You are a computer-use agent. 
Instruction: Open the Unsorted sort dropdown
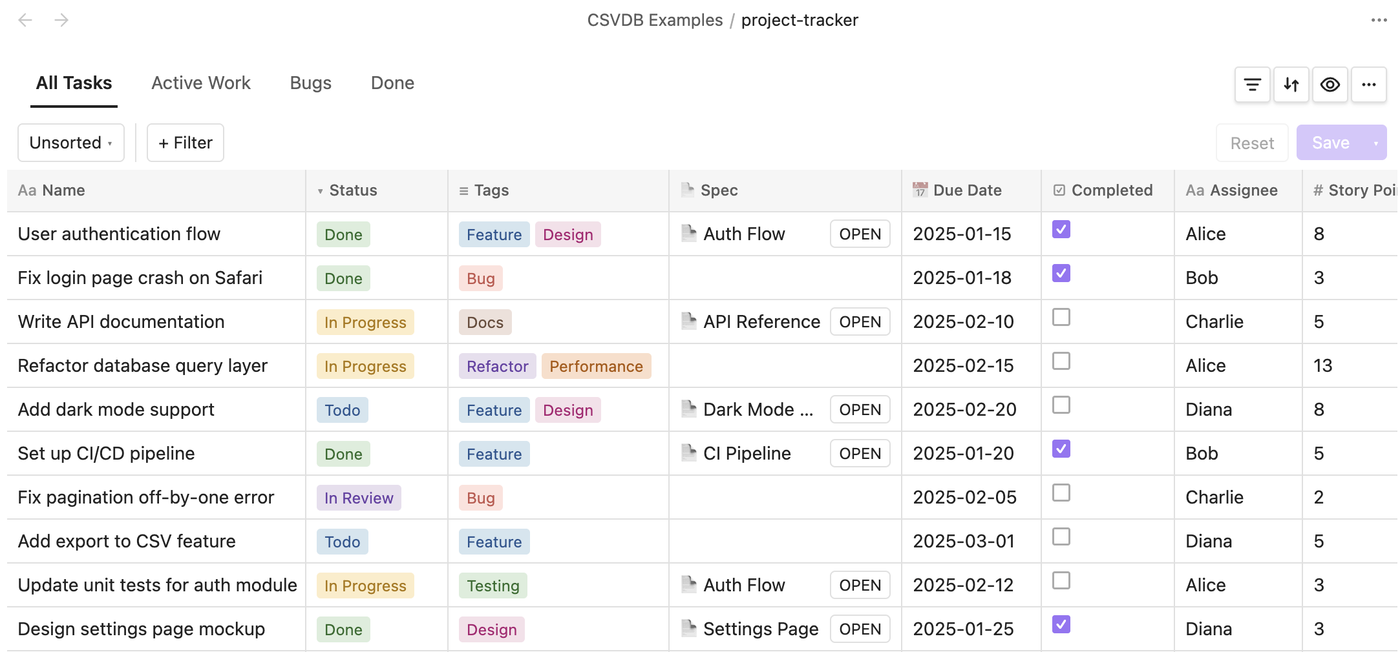point(71,143)
